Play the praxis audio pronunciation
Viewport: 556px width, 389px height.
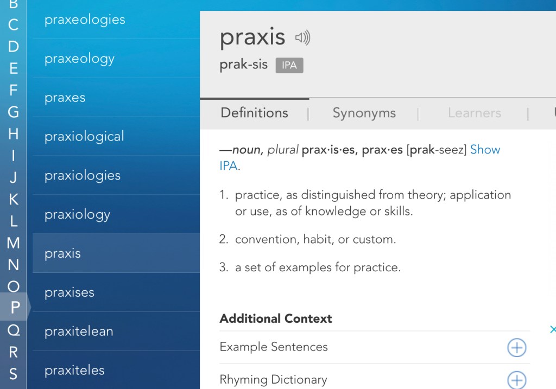[x=302, y=37]
